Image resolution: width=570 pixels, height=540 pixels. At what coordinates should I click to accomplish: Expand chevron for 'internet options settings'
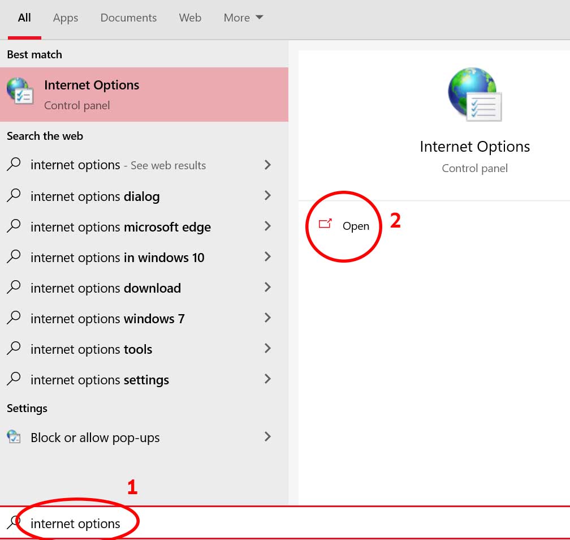tap(267, 379)
